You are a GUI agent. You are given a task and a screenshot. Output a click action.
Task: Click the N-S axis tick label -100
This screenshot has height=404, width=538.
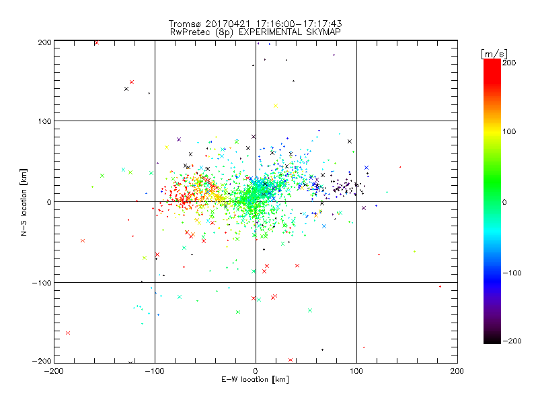(42, 283)
